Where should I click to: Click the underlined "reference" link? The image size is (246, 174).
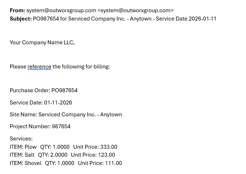(x=39, y=67)
